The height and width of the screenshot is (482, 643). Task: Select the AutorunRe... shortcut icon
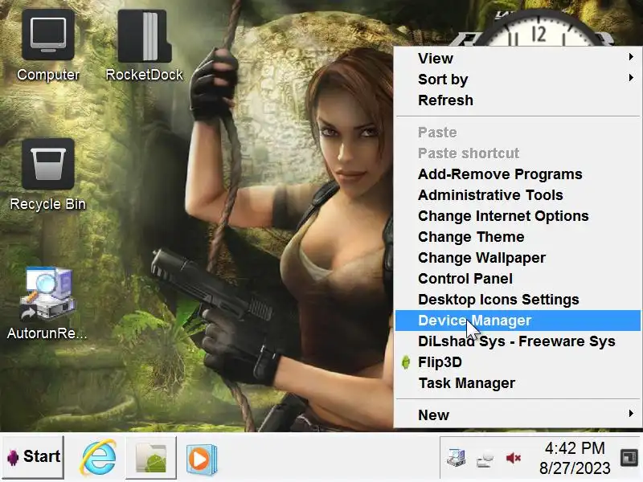(x=47, y=304)
